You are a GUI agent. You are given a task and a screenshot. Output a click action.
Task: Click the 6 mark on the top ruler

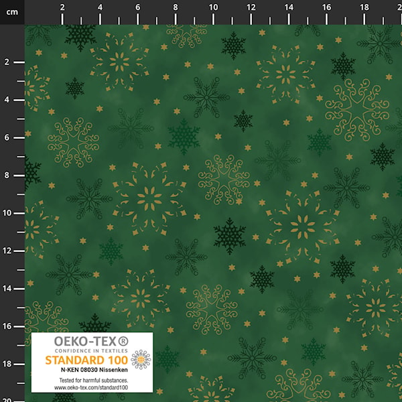(137, 7)
